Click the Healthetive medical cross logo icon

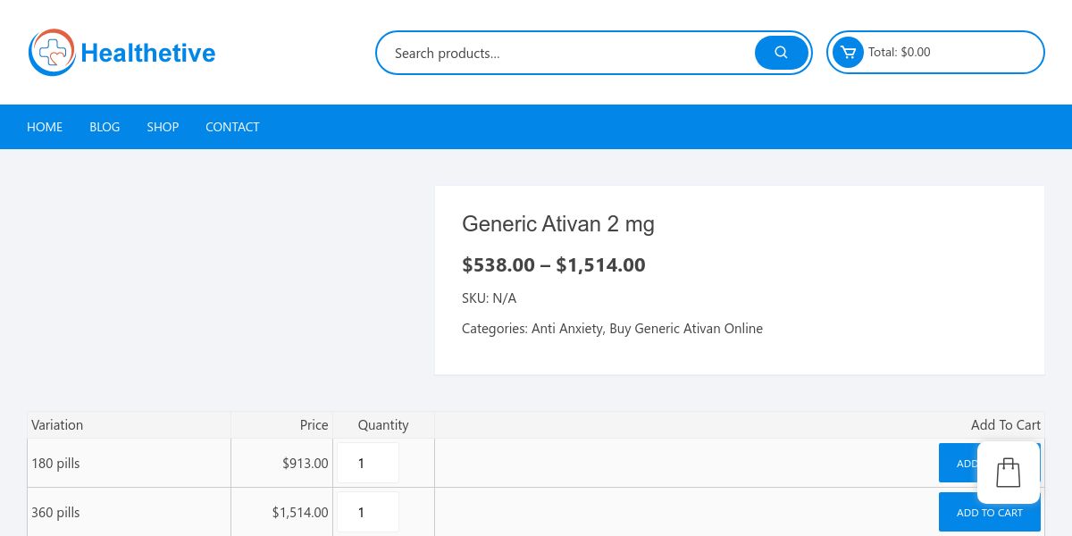(52, 53)
